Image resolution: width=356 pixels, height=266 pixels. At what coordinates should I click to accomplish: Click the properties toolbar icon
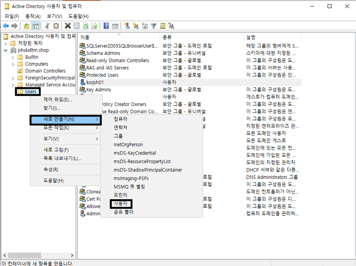click(x=77, y=26)
